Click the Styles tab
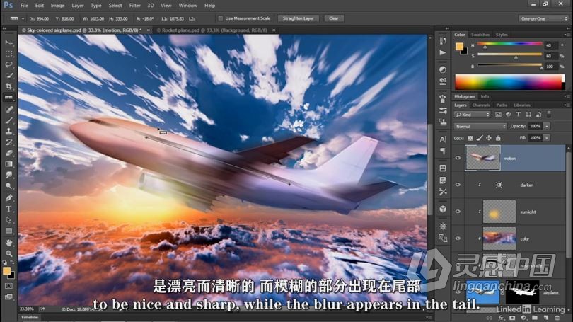This screenshot has height=322, width=573. [502, 35]
